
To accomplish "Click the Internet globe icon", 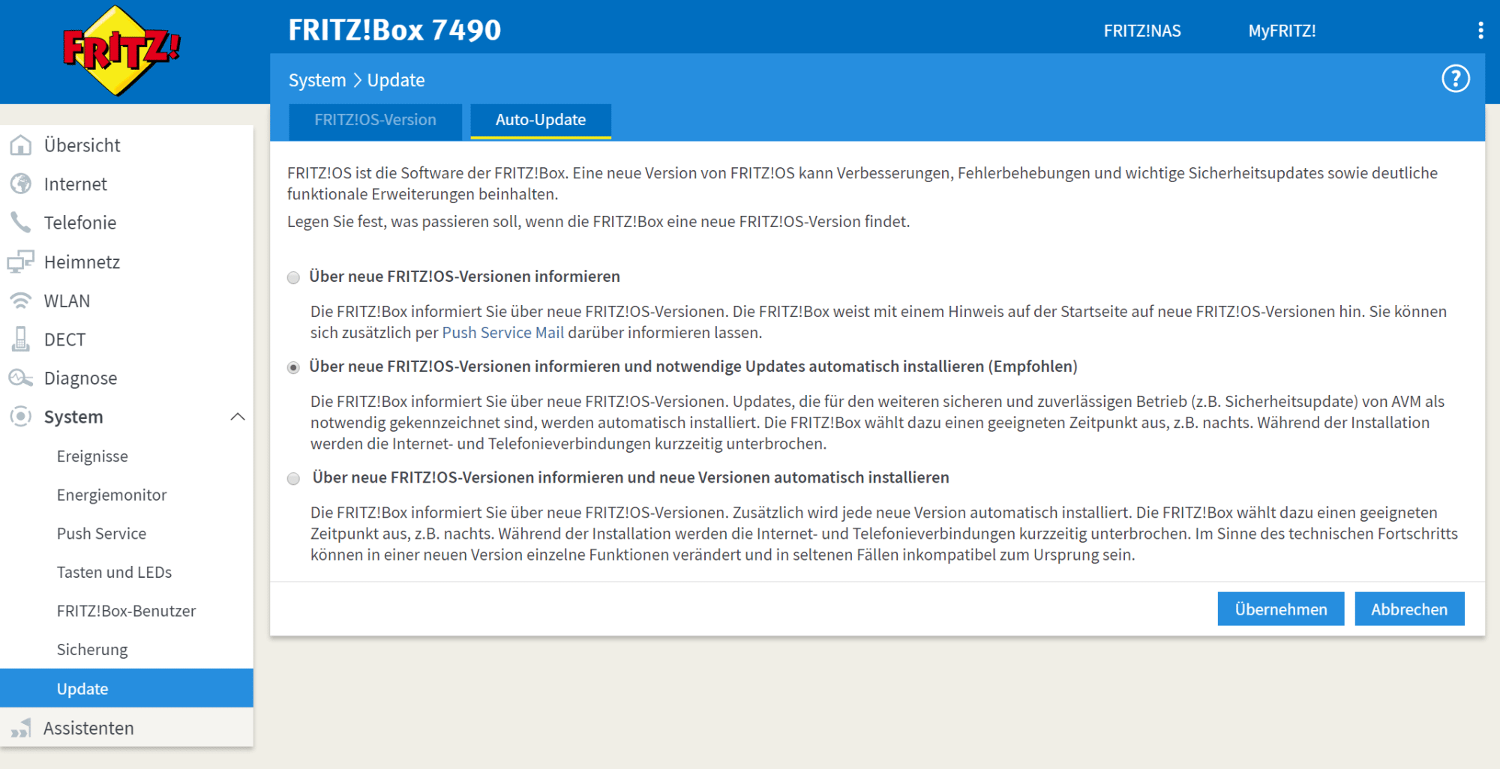I will tap(21, 184).
